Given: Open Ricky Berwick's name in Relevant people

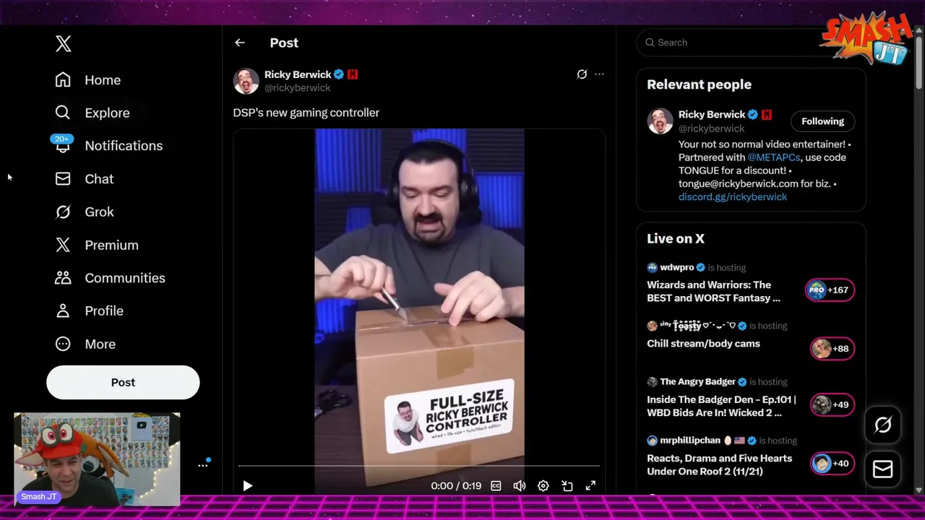Looking at the screenshot, I should (x=712, y=115).
